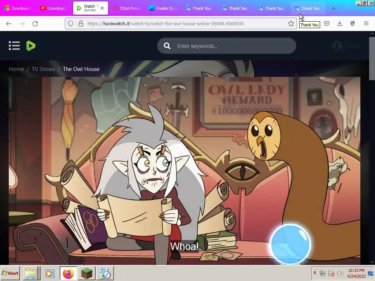Switch to the DDoS Protection tab
This screenshot has height=281, width=375.
tap(127, 8)
